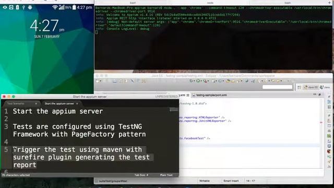Image resolution: width=334 pixels, height=188 pixels.
Task: Close the Test Scenario tab in Sublime
Action: (x=36, y=103)
